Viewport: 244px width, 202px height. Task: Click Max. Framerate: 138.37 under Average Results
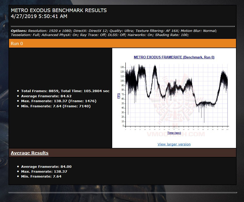click(x=44, y=172)
